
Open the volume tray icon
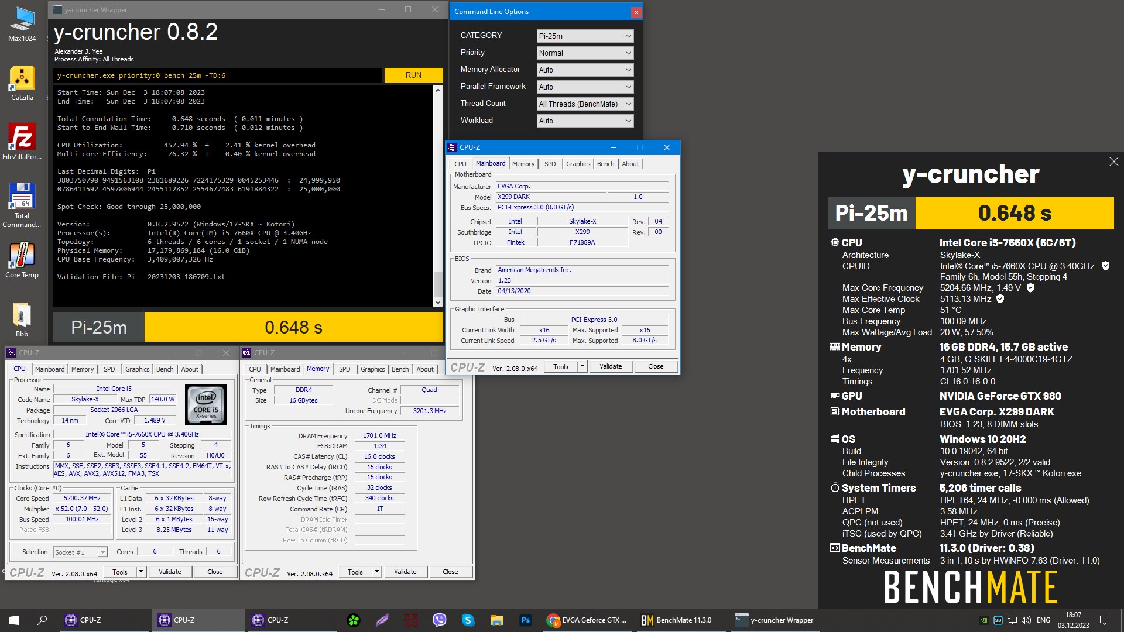tap(1026, 620)
